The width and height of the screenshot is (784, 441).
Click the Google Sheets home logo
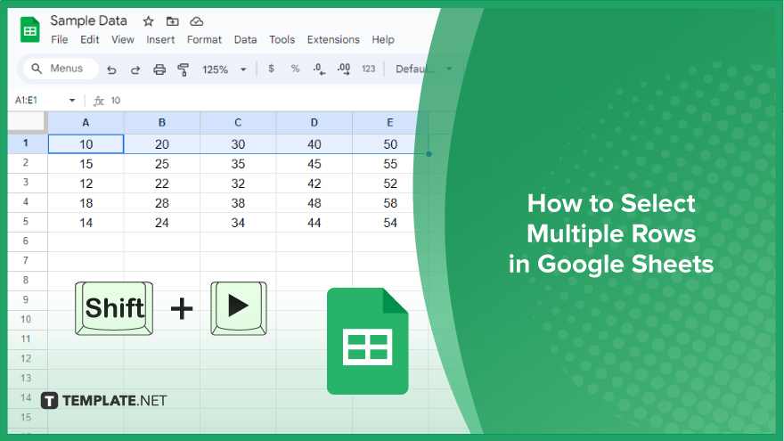click(x=30, y=29)
